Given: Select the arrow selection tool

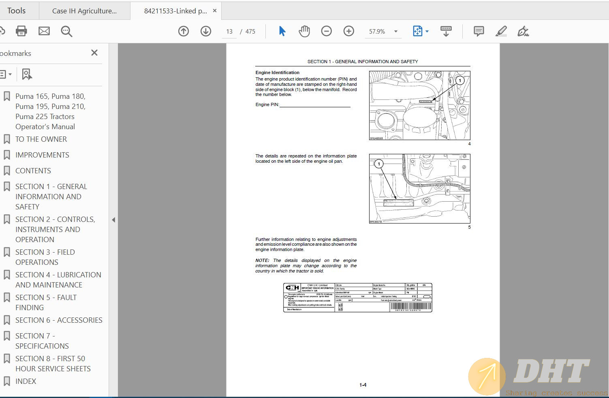Looking at the screenshot, I should 282,31.
